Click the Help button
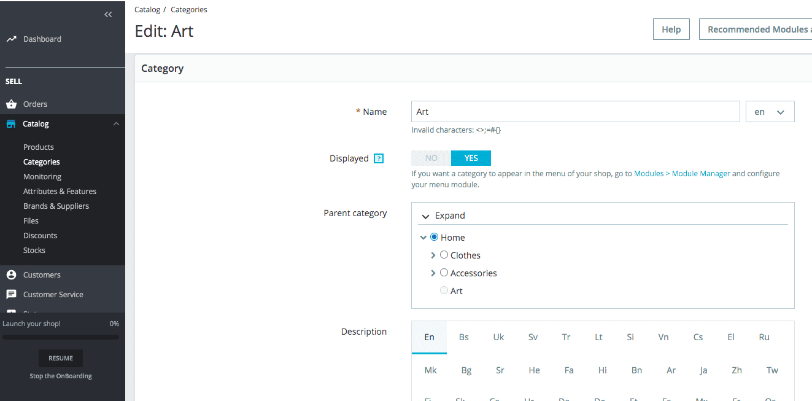 click(x=671, y=29)
